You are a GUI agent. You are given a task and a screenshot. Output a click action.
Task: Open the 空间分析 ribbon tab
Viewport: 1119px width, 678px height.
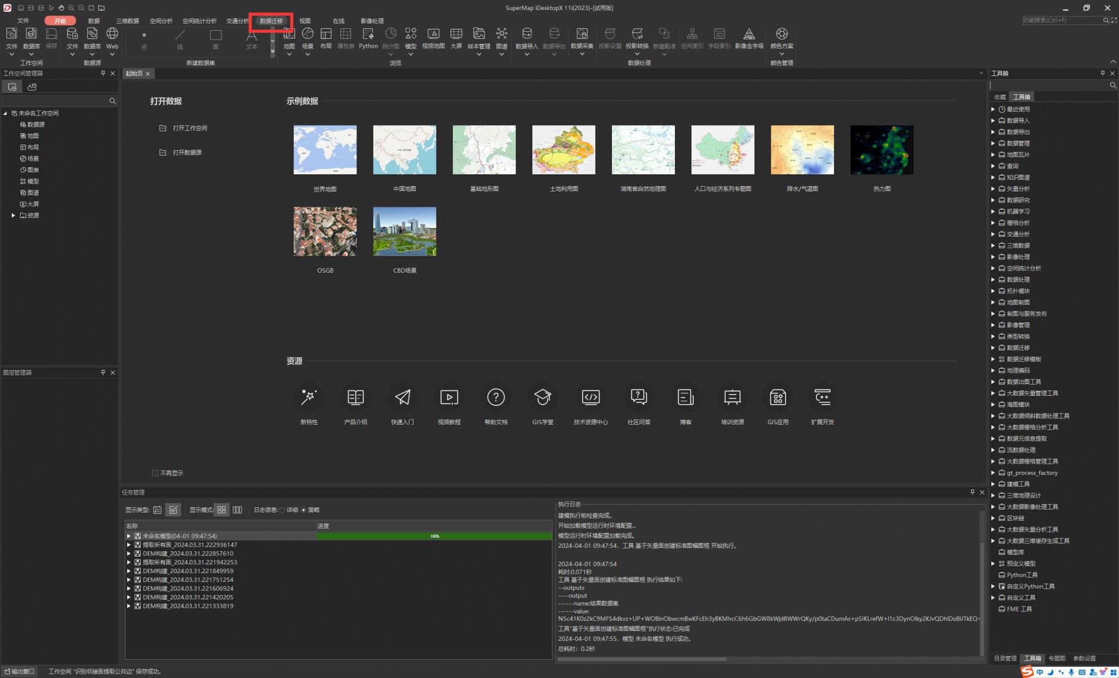click(x=161, y=21)
